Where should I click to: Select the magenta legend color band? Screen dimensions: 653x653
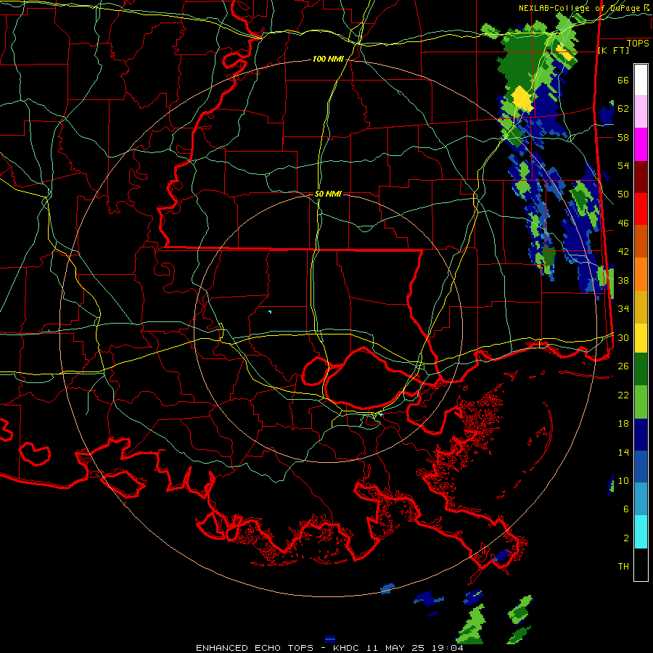click(641, 144)
